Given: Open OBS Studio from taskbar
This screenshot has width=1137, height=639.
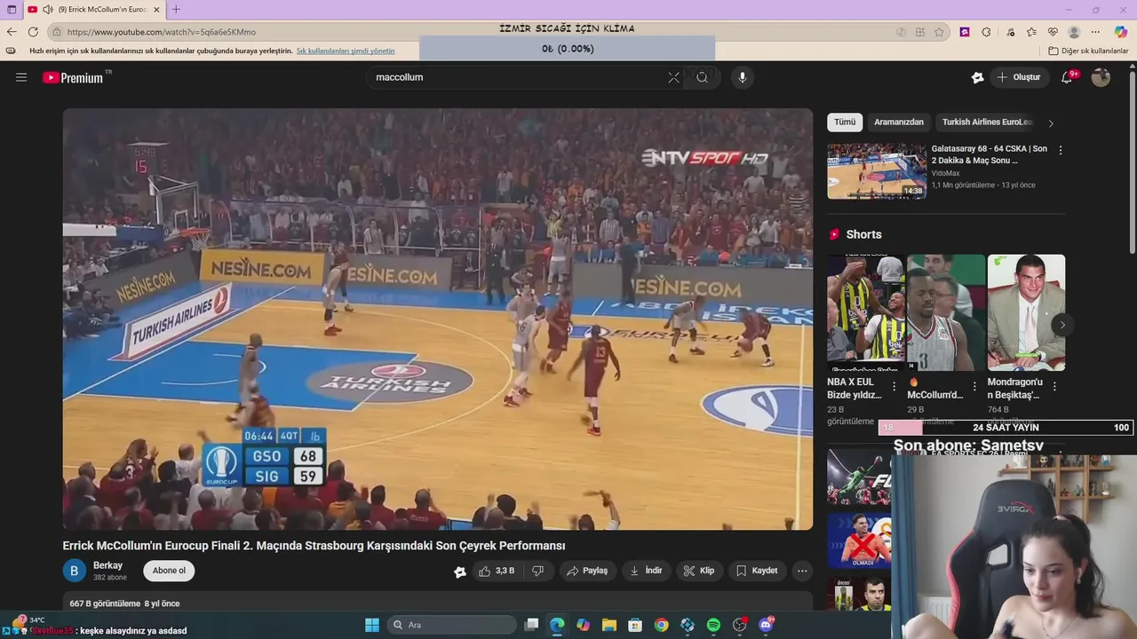Looking at the screenshot, I should [739, 625].
